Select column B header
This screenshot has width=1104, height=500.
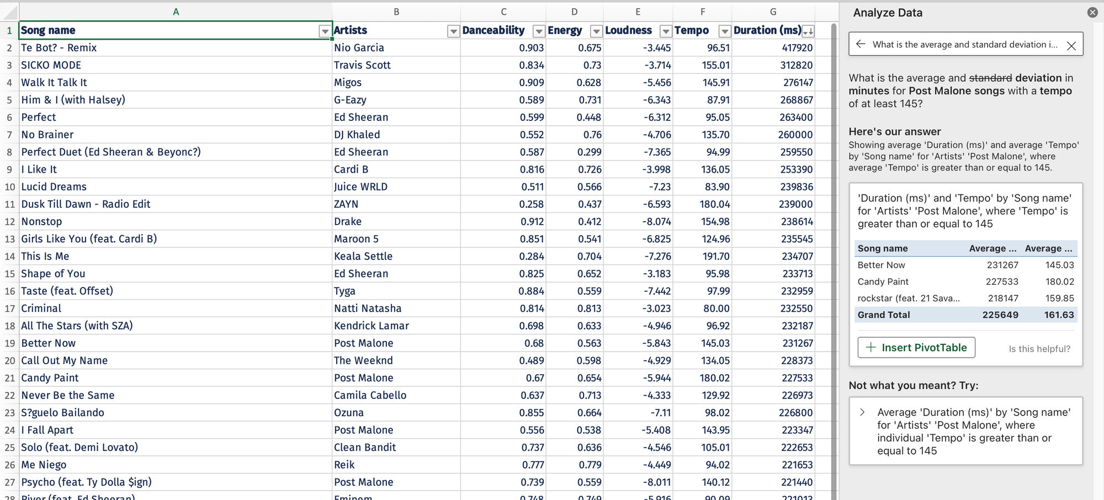point(396,12)
